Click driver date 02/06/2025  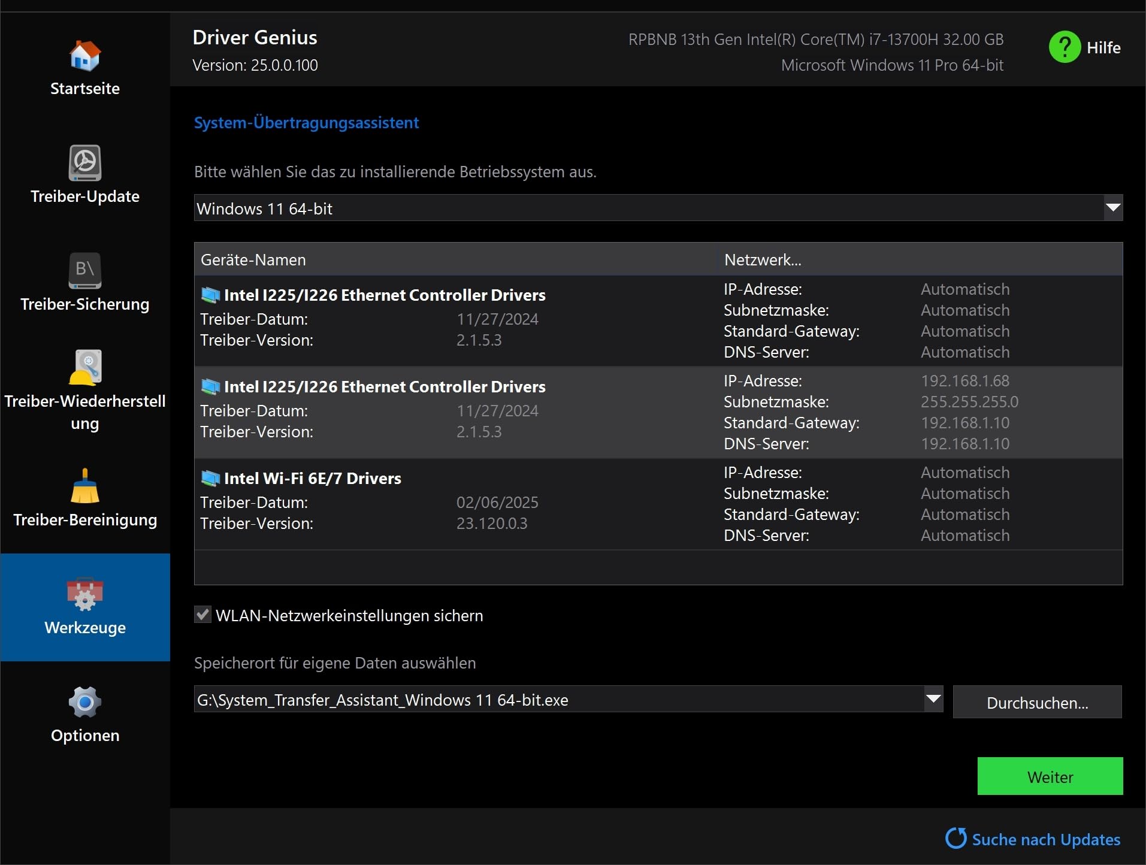click(497, 503)
